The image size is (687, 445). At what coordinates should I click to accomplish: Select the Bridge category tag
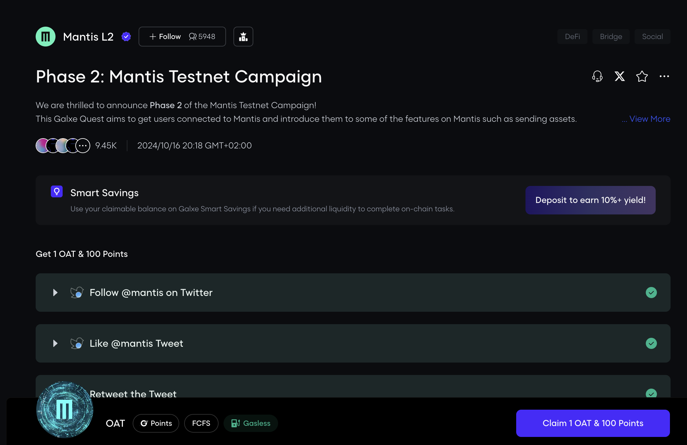tap(611, 37)
